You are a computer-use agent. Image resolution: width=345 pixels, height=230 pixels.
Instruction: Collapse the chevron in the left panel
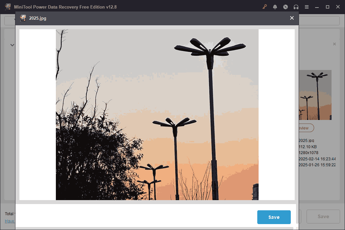[12, 45]
